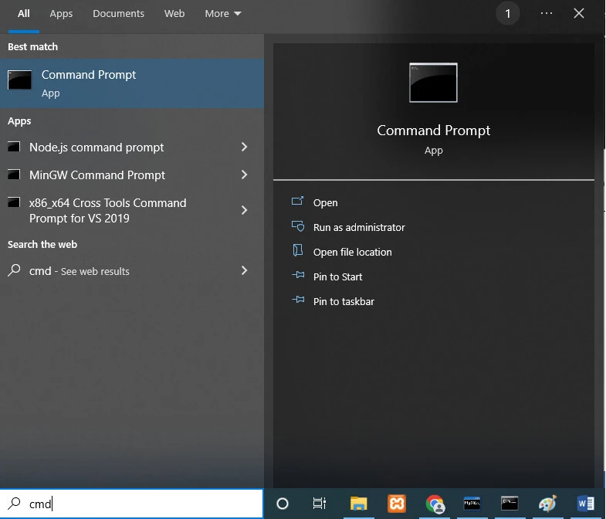Click Run as administrator
This screenshot has height=519, width=606.
[358, 227]
